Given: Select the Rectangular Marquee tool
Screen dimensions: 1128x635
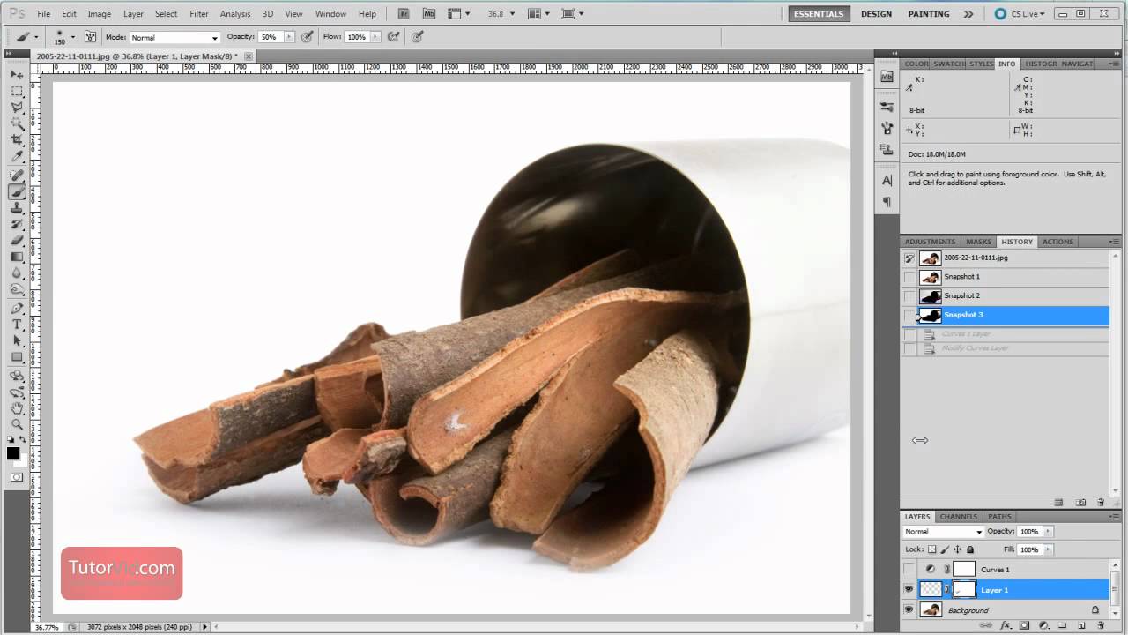Looking at the screenshot, I should tap(17, 91).
